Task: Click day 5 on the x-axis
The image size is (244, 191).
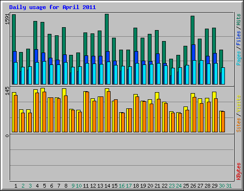Action: pyautogui.click(x=44, y=186)
